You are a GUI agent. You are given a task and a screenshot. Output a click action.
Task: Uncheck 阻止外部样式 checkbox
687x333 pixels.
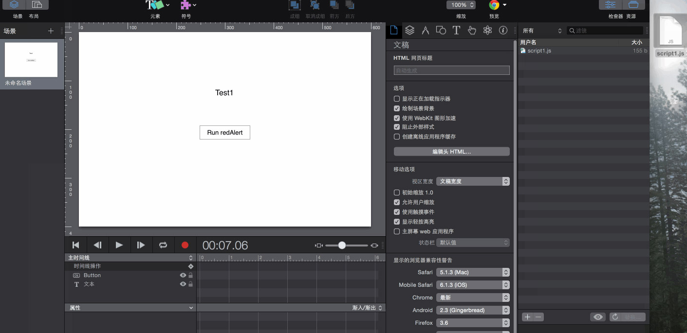(397, 127)
